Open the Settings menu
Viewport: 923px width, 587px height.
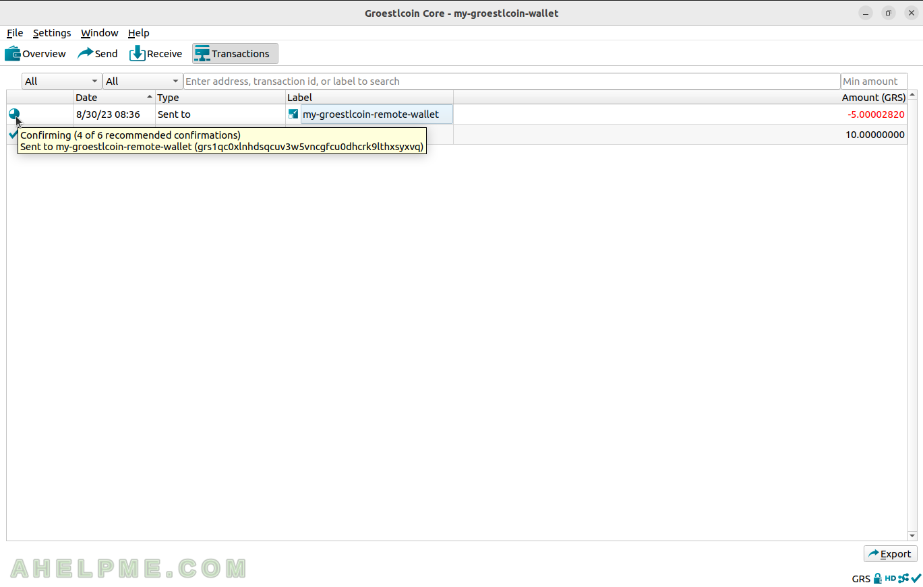(x=52, y=33)
